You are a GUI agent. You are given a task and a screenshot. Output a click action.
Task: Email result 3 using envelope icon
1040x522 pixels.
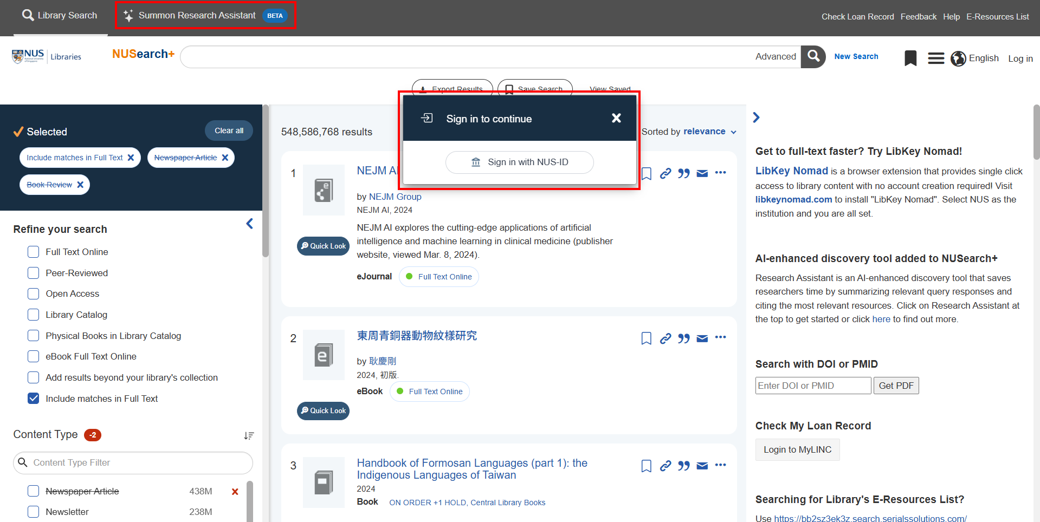(702, 466)
